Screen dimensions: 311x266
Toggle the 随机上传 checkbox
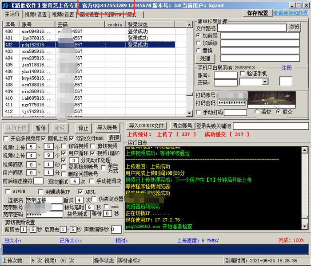(x=44, y=138)
